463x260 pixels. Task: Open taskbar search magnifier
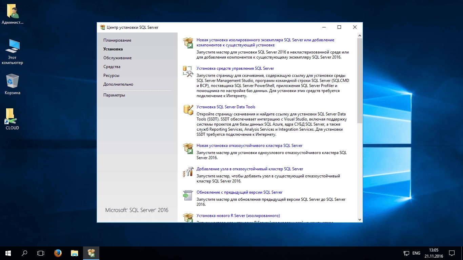point(24,253)
